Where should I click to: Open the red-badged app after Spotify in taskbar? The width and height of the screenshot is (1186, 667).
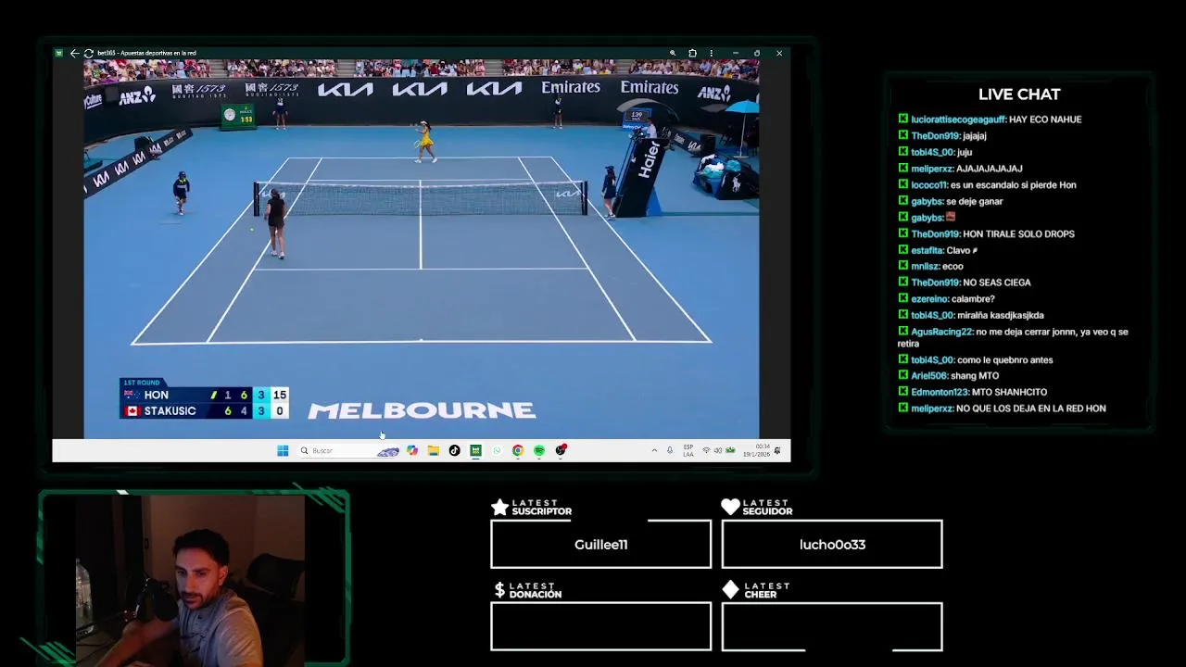[561, 450]
